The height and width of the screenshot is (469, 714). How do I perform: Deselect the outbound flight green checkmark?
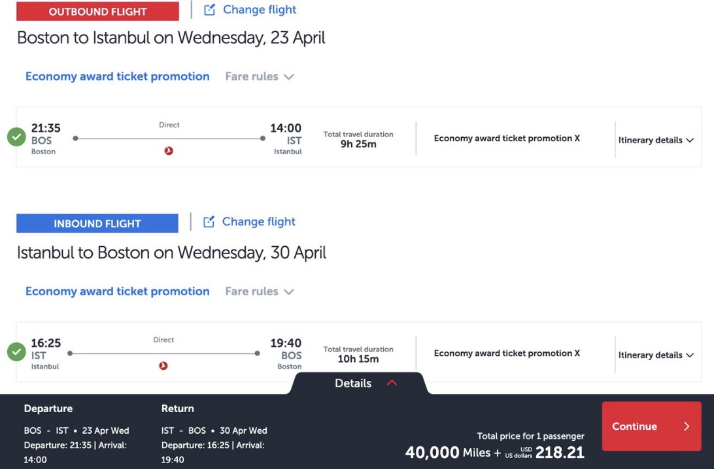(x=16, y=138)
